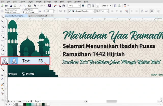The image size is (163, 106).
Task: Select the Page 1 tab
Action: click(x=38, y=101)
